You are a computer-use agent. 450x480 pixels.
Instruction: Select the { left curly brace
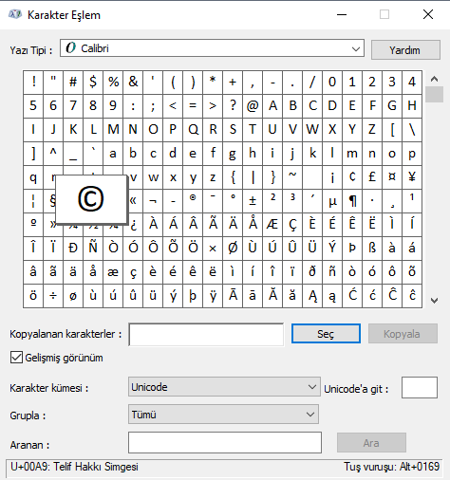(233, 177)
